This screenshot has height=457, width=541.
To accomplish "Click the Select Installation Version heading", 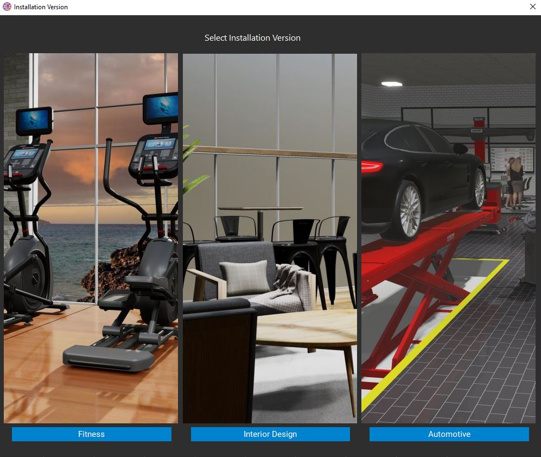I will pos(252,37).
